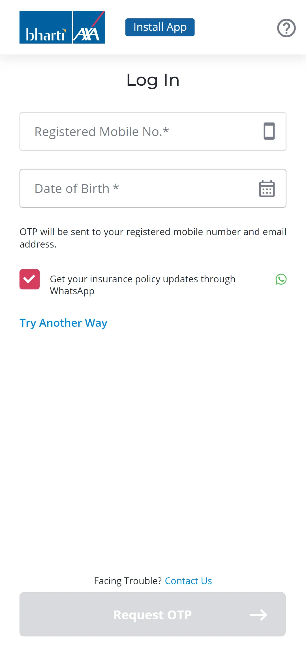Click the Bharti AXA logo
Viewport: 306px width, 662px height.
63,27
